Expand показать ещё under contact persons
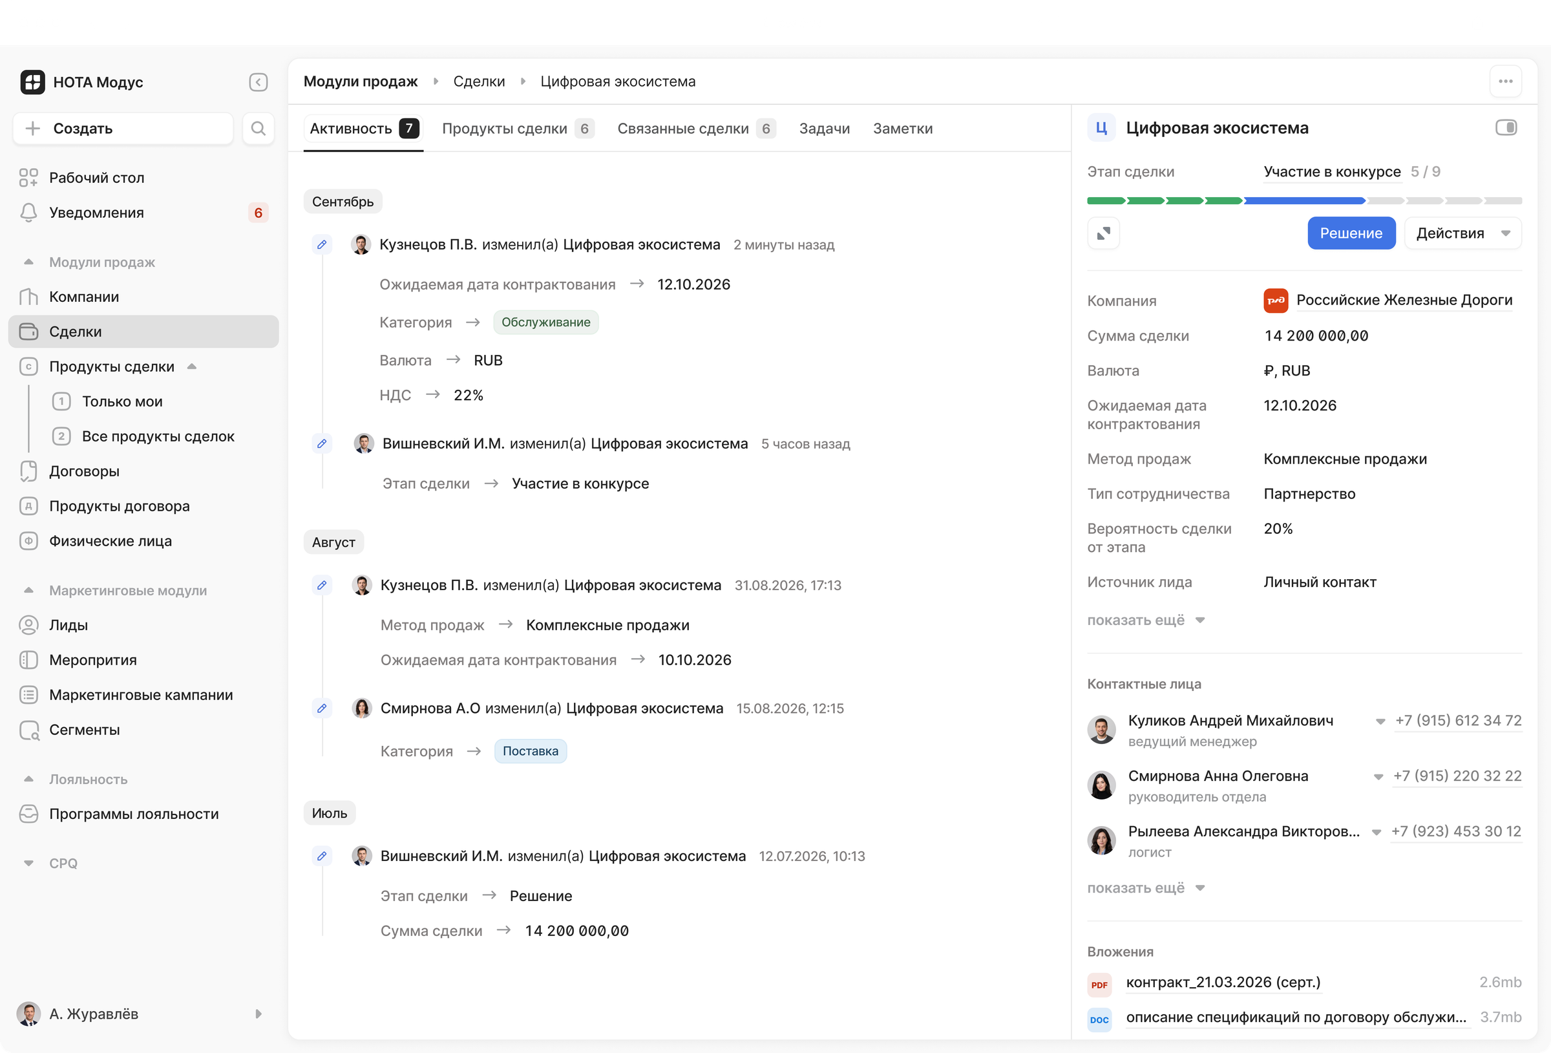This screenshot has width=1551, height=1053. pos(1145,888)
